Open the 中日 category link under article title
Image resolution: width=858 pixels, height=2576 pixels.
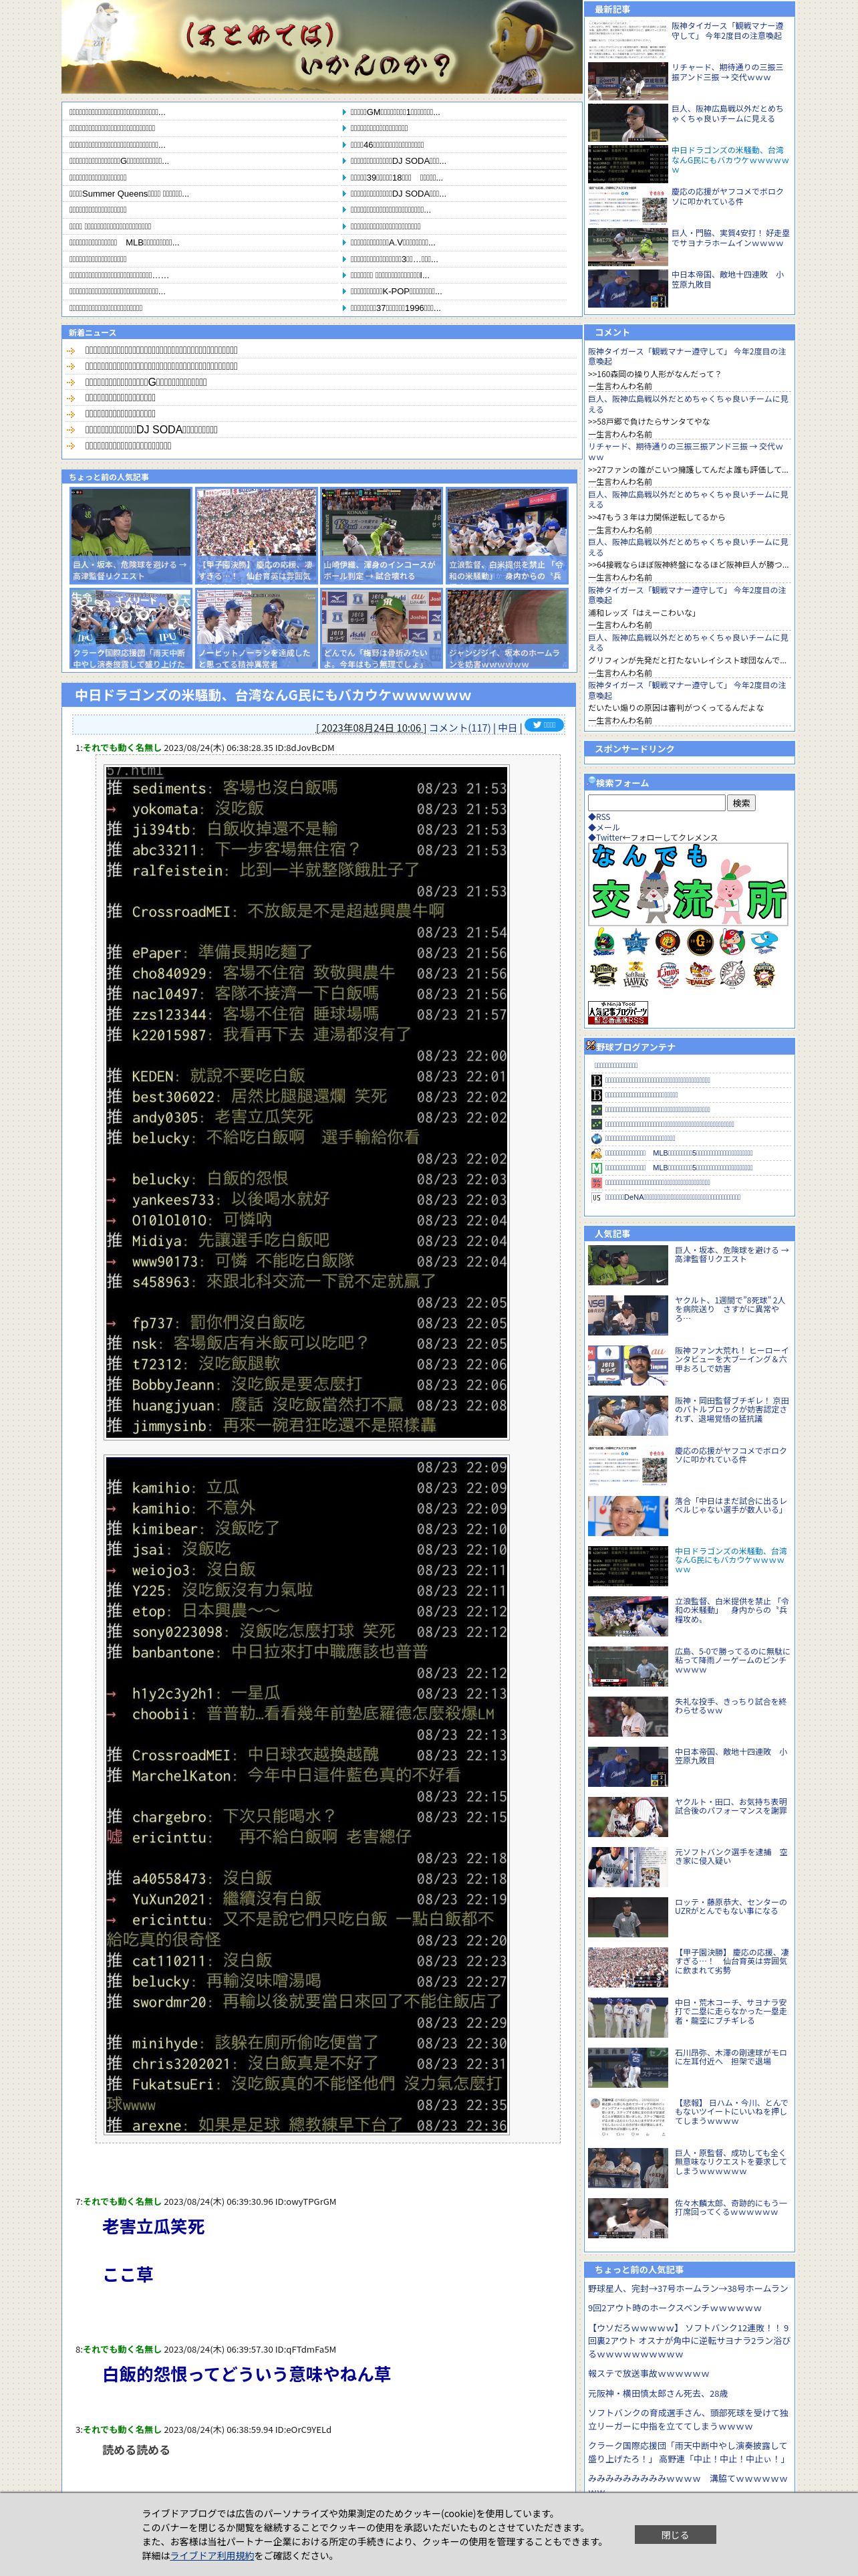(x=507, y=728)
